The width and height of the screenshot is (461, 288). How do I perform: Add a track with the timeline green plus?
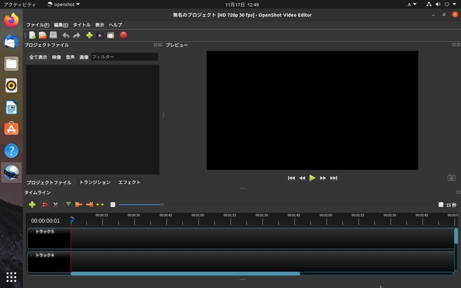(32, 205)
